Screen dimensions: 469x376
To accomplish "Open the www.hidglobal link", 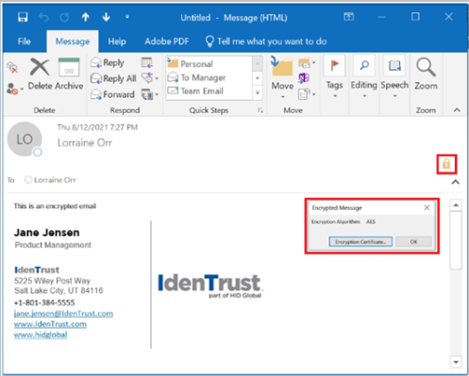I will pyautogui.click(x=41, y=335).
